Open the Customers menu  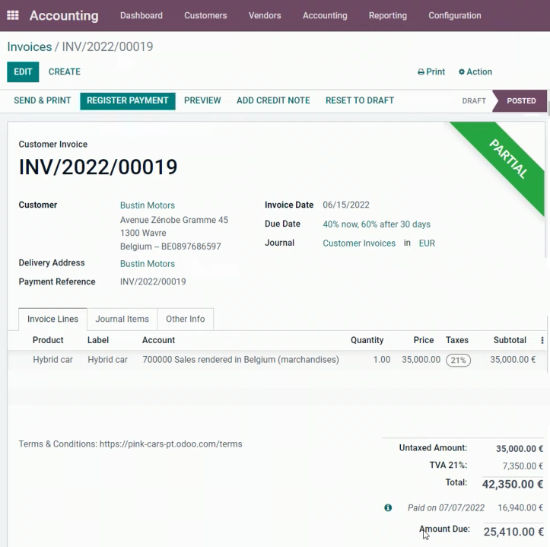pyautogui.click(x=205, y=15)
